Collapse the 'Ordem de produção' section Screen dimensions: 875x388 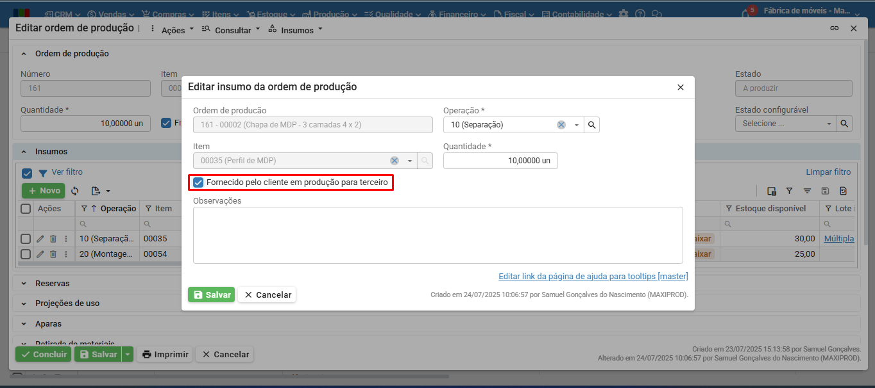(x=24, y=54)
